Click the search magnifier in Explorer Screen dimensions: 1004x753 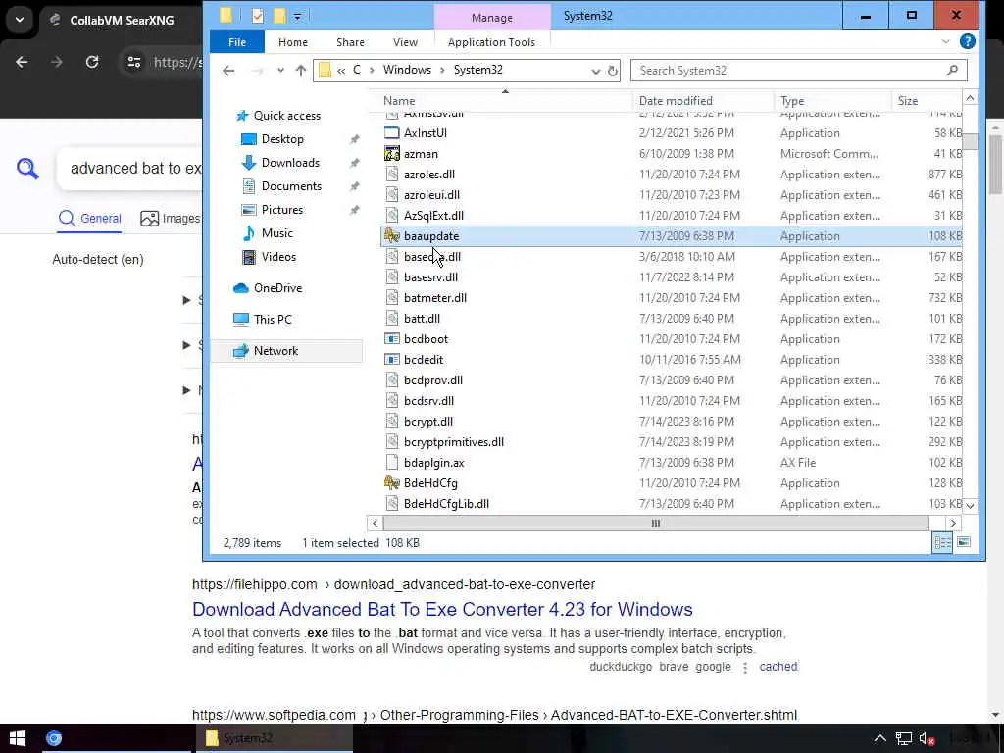coord(952,71)
